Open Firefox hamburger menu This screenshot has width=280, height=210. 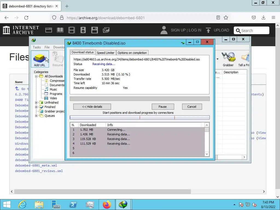coord(273,17)
